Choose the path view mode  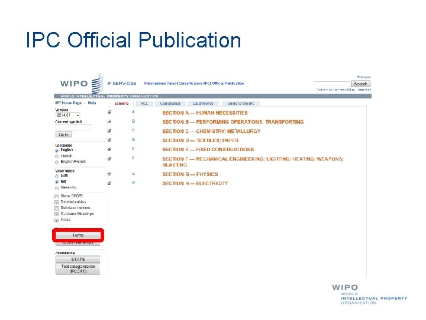coord(57,177)
